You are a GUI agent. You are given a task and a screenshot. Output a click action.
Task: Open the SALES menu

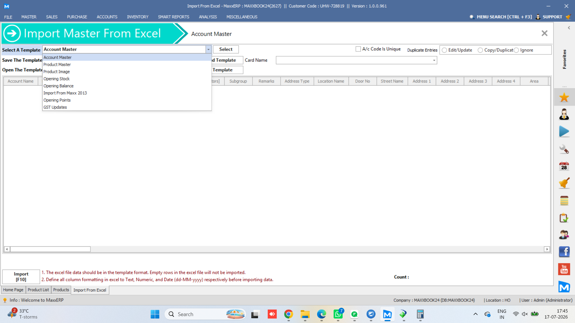coord(52,17)
